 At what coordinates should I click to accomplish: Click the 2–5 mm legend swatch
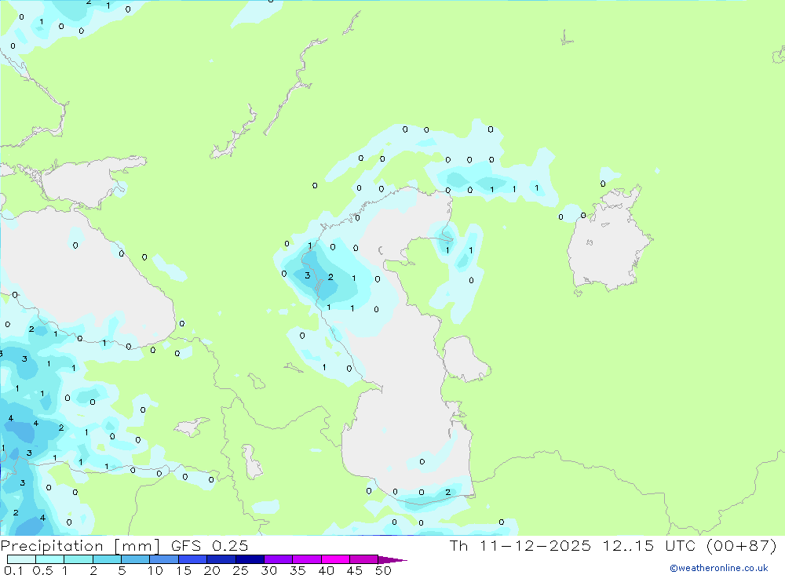point(107,559)
